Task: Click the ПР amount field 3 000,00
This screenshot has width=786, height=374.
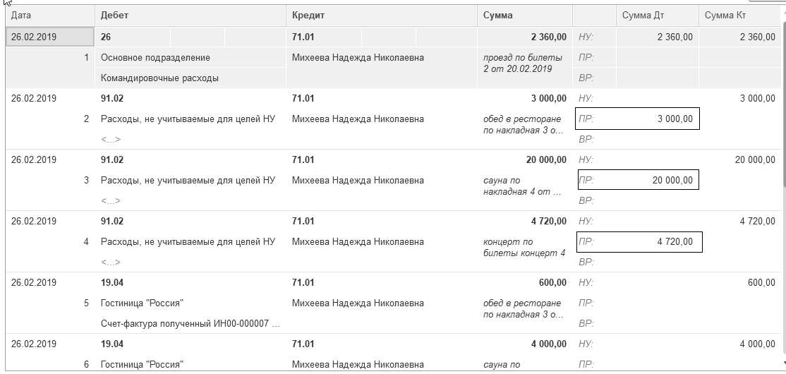Action: (x=639, y=119)
